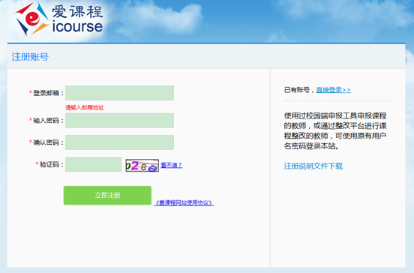Image resolution: width=414 pixels, height=273 pixels.
Task: Focus the 验证码 captcha input field
Action: click(94, 164)
